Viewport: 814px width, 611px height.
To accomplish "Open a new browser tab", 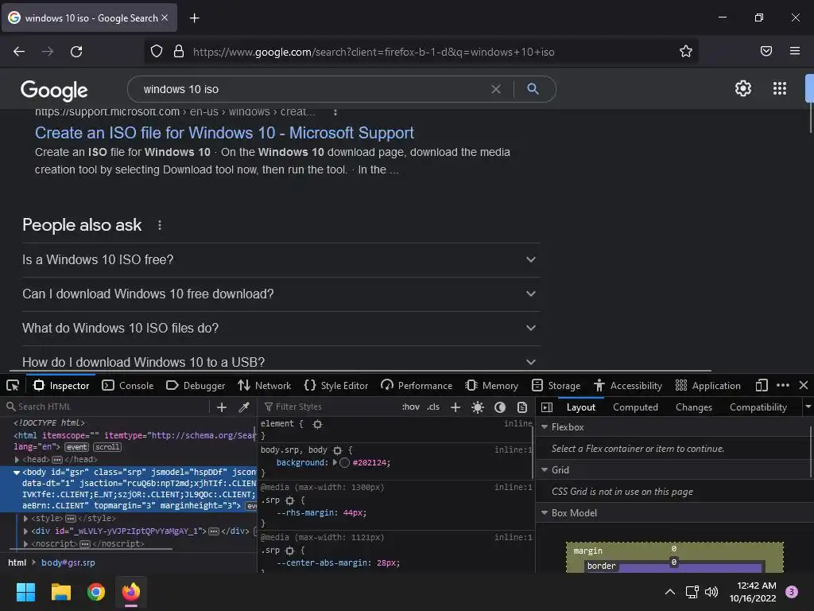I will (194, 18).
